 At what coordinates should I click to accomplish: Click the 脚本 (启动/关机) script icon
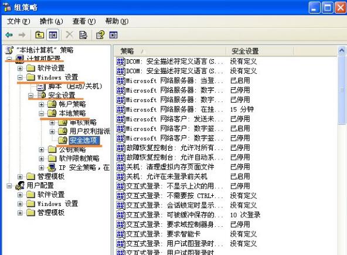click(x=41, y=86)
